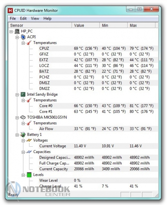Select the BATZ temperature row
The height and width of the screenshot is (205, 167).
click(98, 71)
